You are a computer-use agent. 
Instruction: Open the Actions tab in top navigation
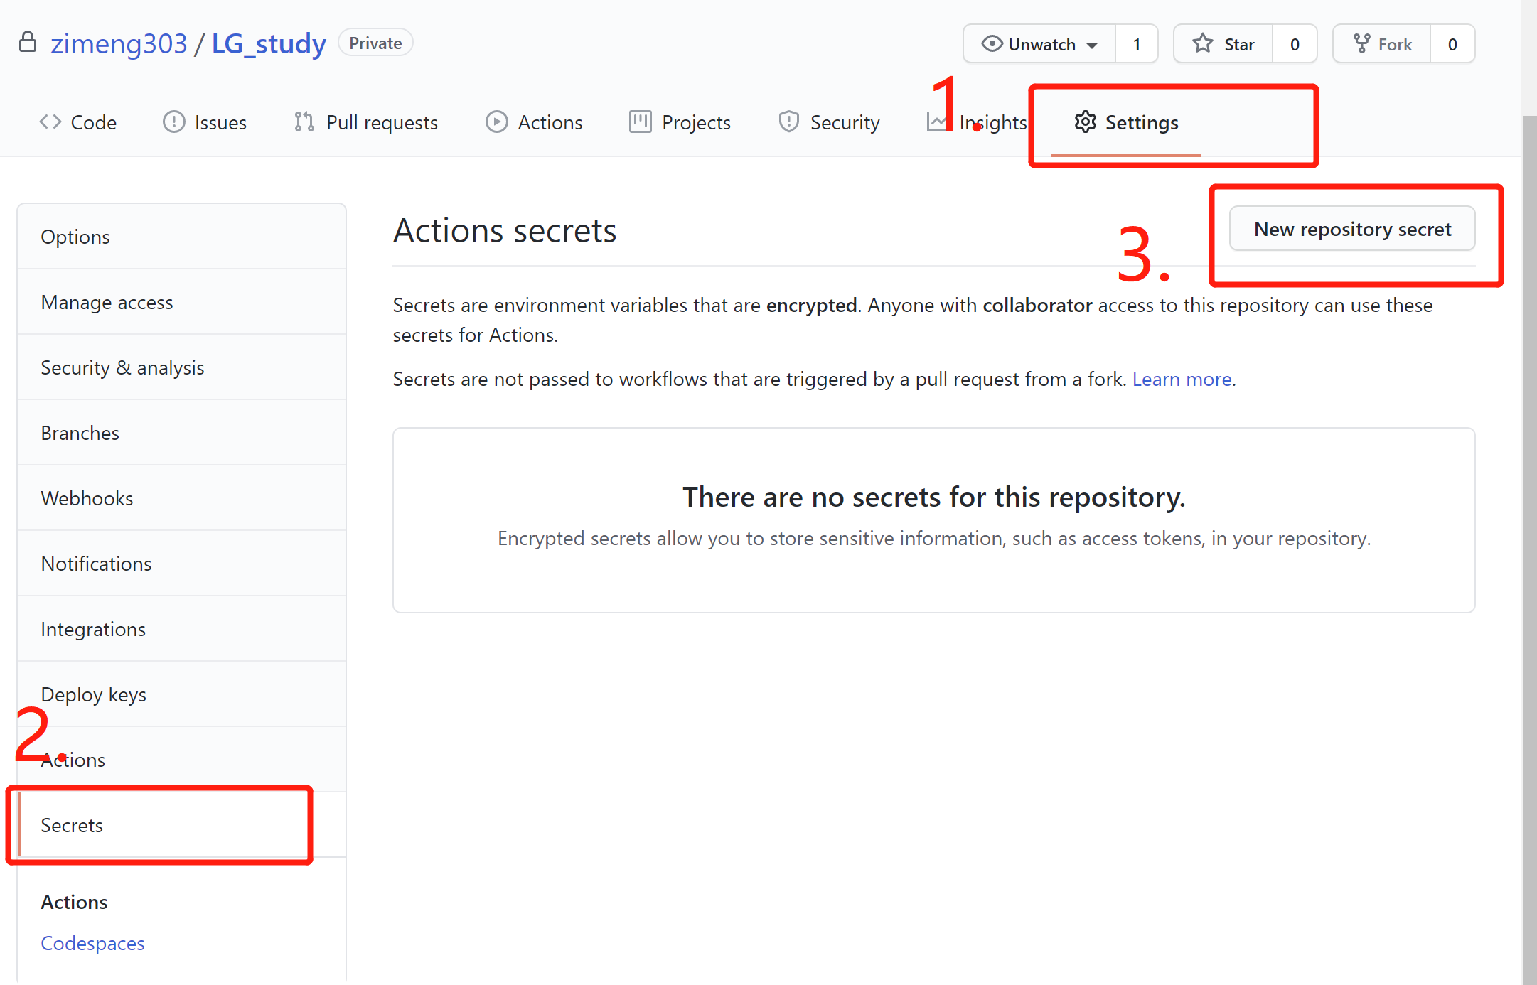[534, 122]
